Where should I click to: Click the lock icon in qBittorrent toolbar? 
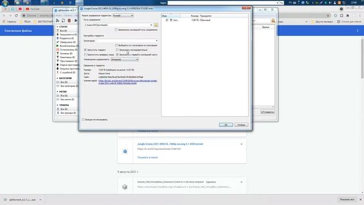[x=273, y=21]
